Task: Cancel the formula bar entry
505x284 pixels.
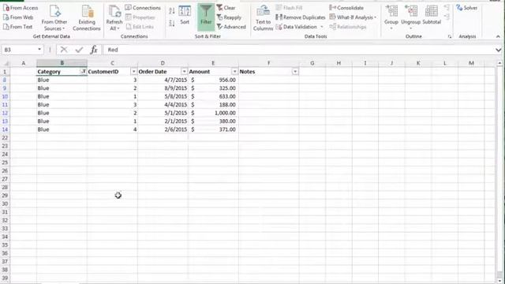Action: 64,50
